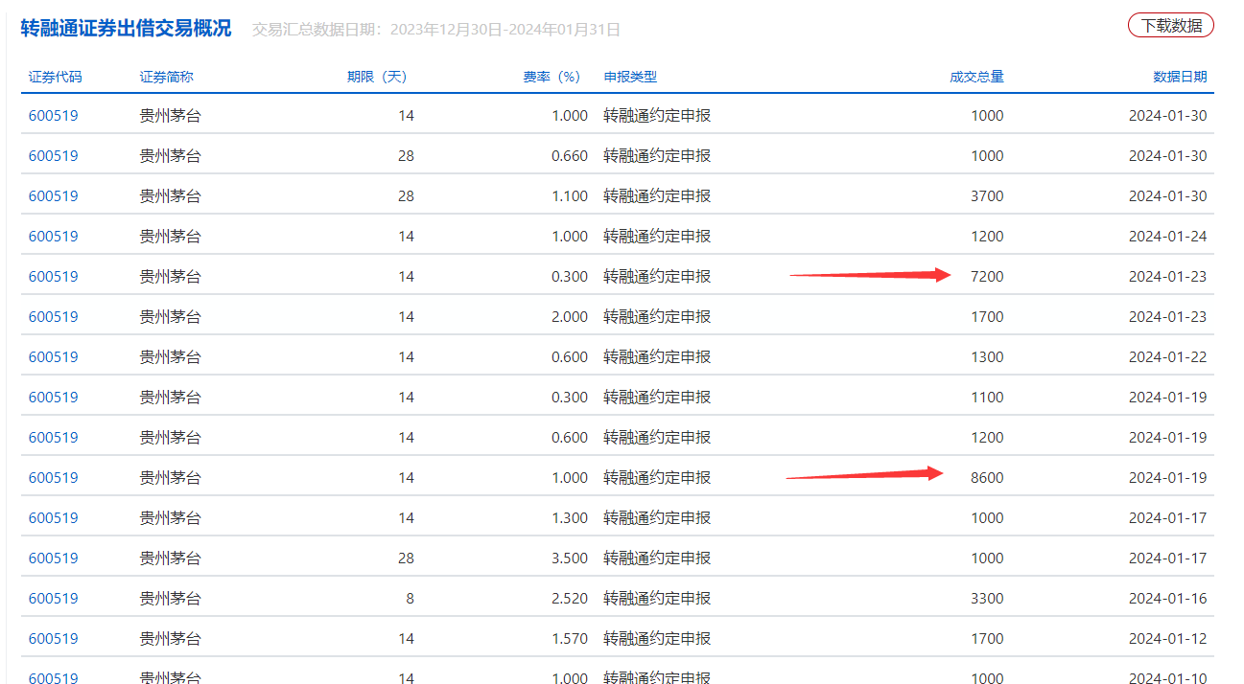Open code 600519 in the 2024-01-24 row
The height and width of the screenshot is (684, 1244).
coord(53,237)
